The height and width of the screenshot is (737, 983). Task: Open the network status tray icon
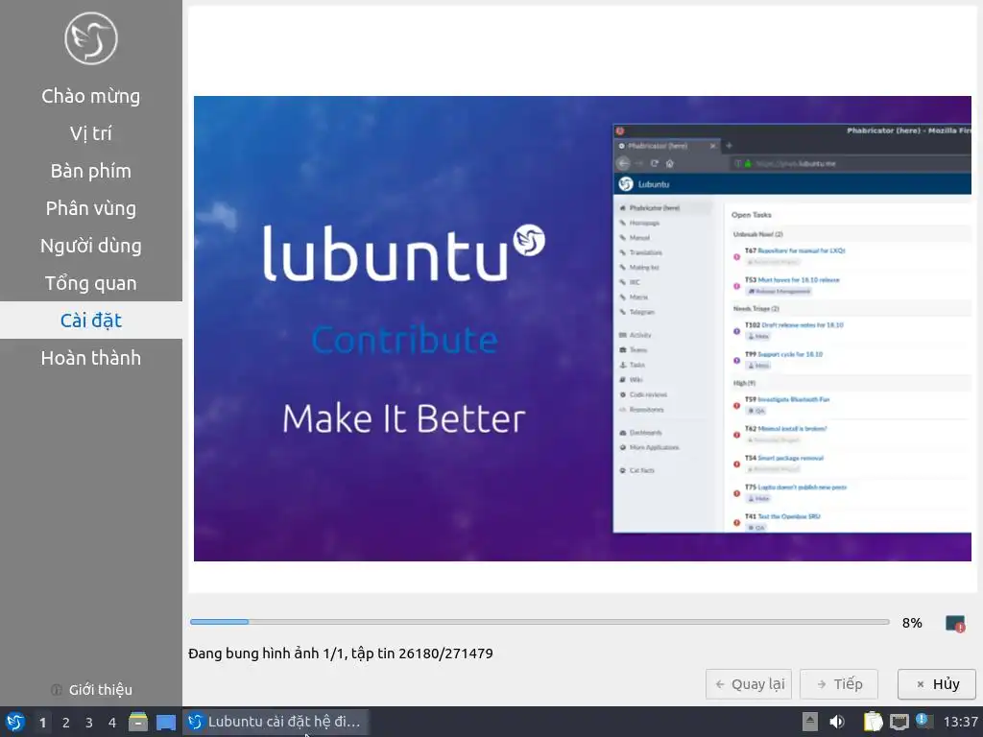tap(899, 722)
